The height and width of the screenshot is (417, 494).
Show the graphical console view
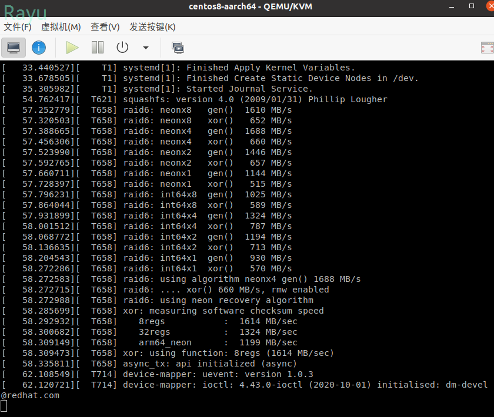tap(14, 48)
